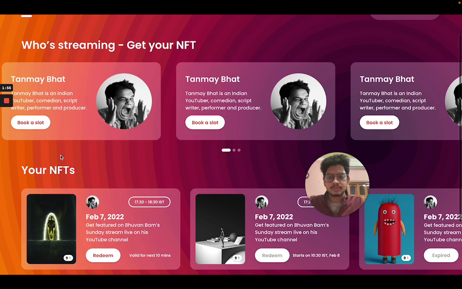The image size is (462, 289).
Task: Click the streamer avatar beside the 17:30 - 18:30 IST badge
Action: (x=93, y=202)
